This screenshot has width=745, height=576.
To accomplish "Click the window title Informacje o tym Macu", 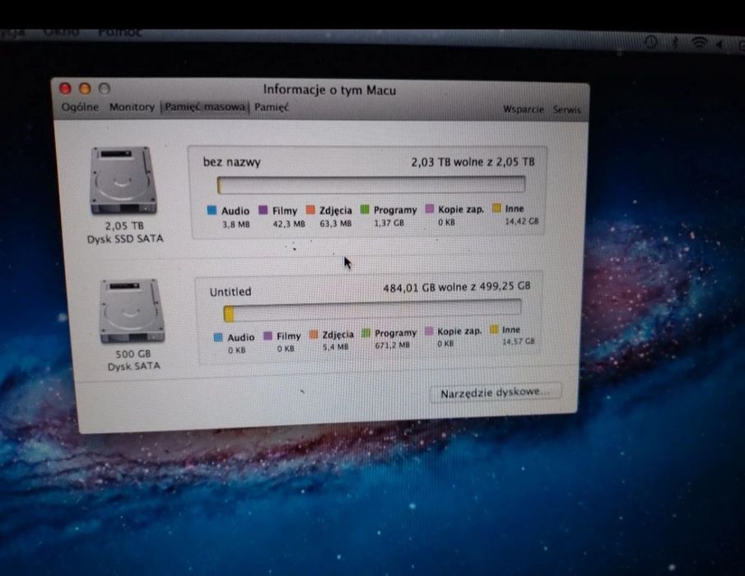I will 329,90.
